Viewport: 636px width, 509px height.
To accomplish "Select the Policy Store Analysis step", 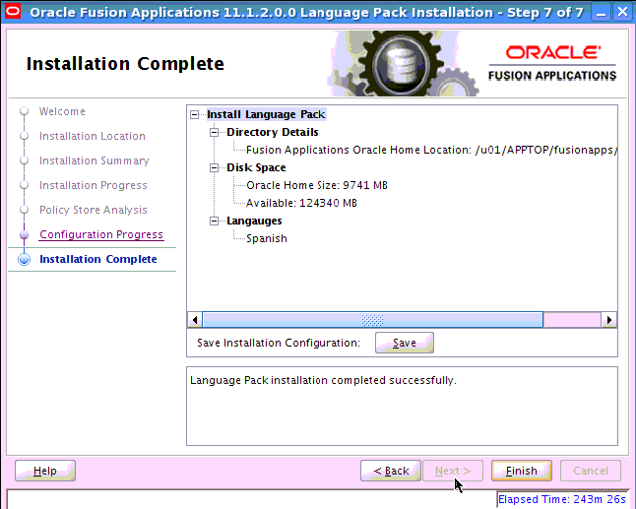I will pos(94,210).
